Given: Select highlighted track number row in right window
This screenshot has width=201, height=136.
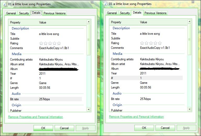Looking at the screenshot, I should click(147, 78).
